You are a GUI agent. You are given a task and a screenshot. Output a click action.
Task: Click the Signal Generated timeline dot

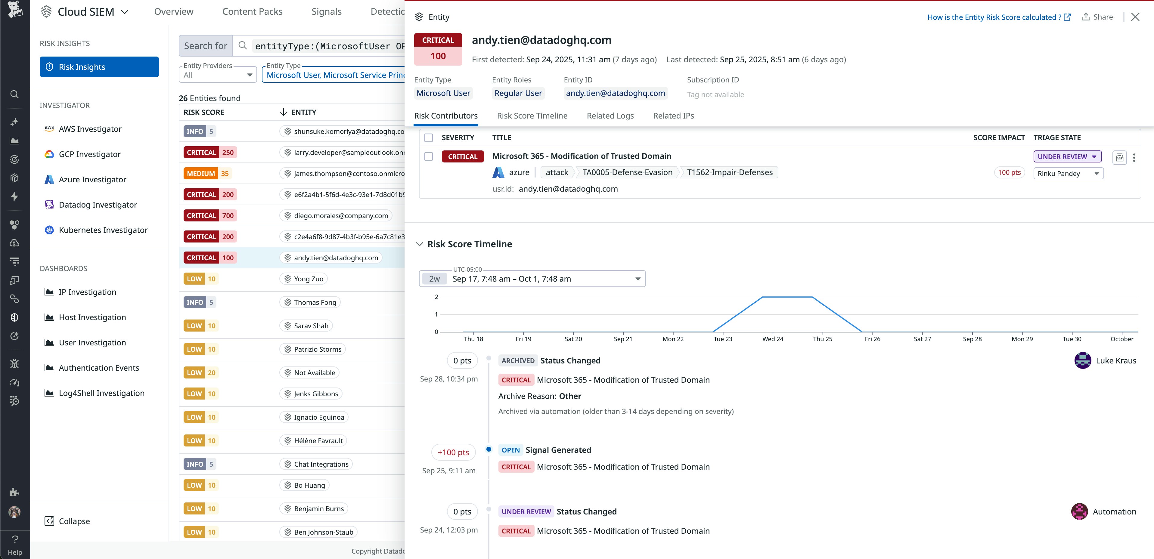(x=489, y=449)
